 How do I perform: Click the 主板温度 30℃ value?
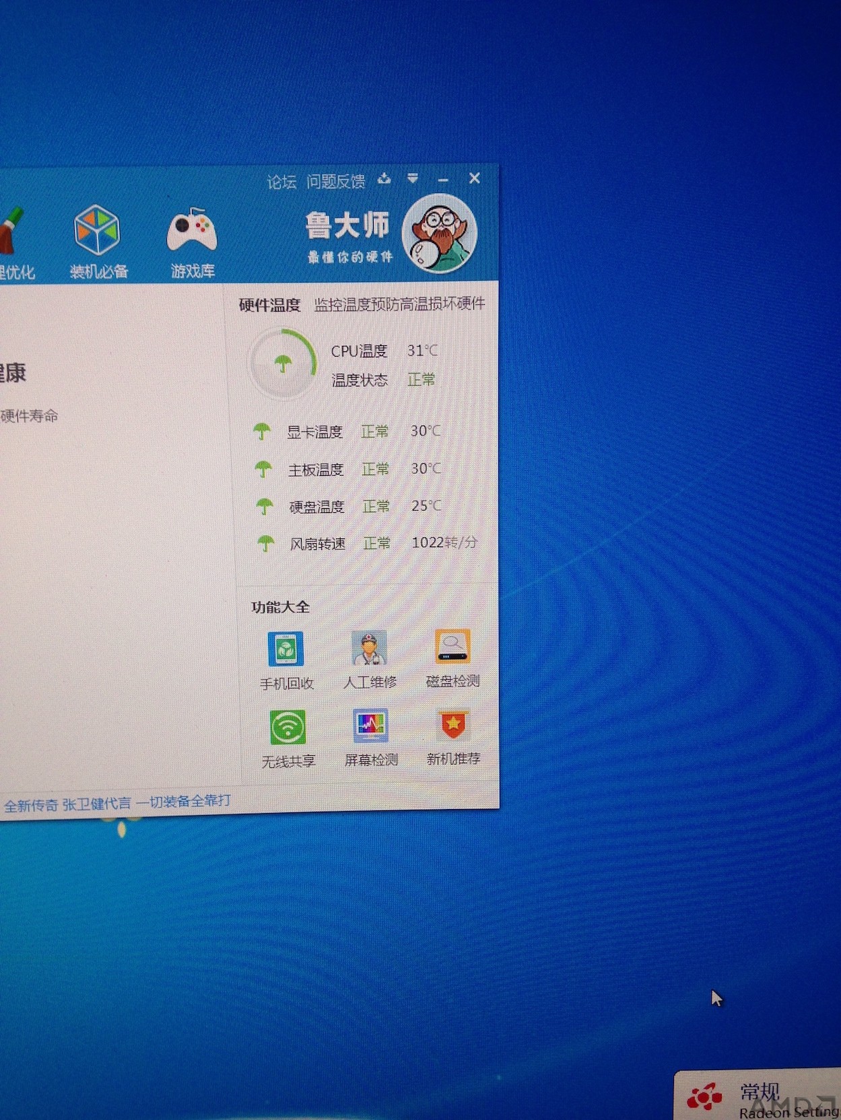click(x=426, y=468)
